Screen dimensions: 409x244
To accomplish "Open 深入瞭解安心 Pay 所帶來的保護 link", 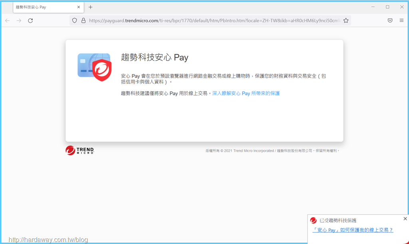I will (246, 93).
